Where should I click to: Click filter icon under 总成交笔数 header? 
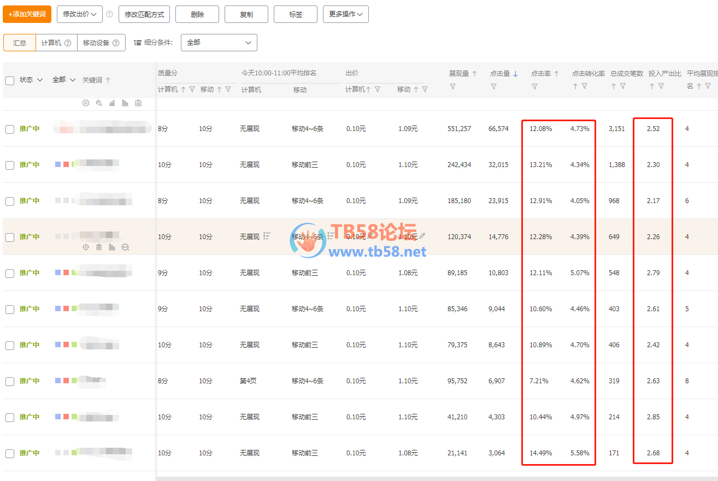click(x=622, y=86)
